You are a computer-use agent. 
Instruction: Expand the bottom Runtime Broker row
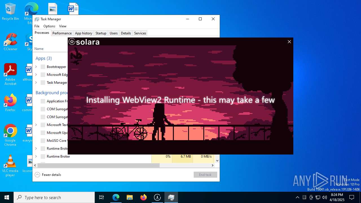click(36, 156)
